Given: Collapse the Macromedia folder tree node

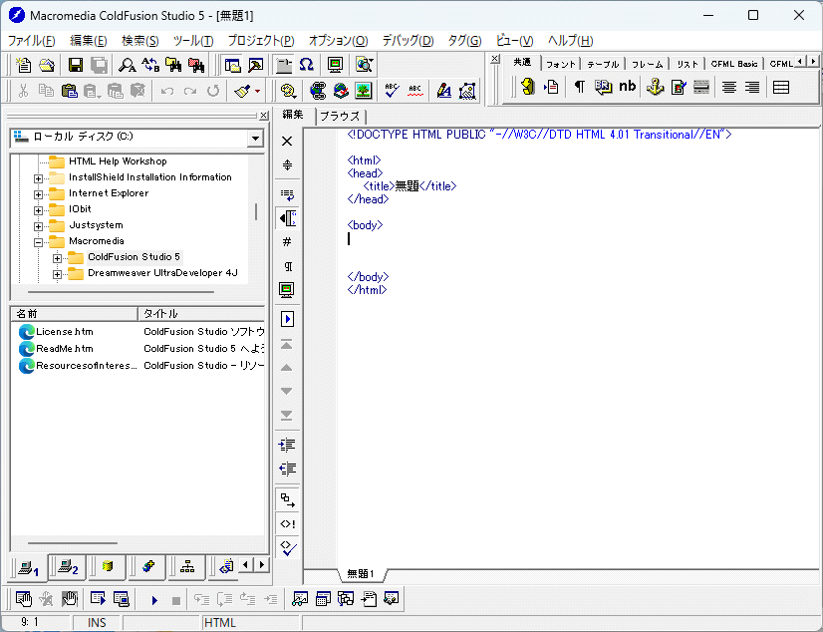Looking at the screenshot, I should click(x=39, y=242).
